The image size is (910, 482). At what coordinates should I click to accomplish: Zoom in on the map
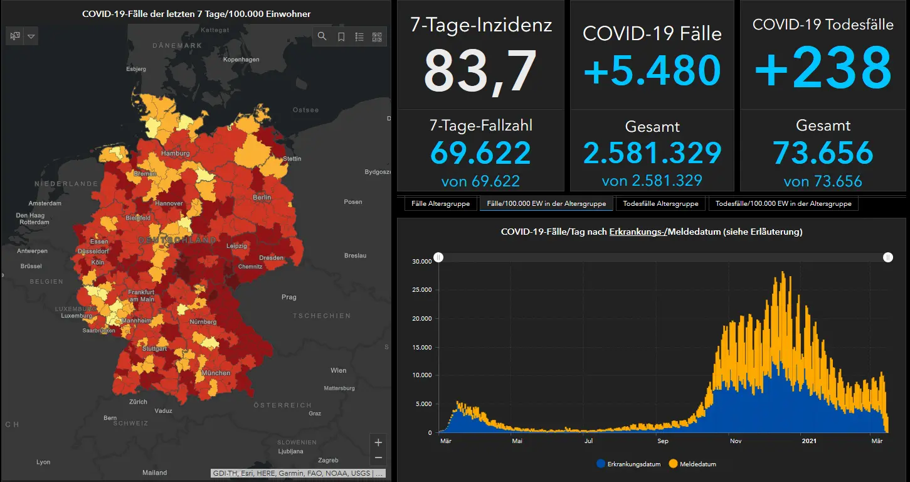378,442
